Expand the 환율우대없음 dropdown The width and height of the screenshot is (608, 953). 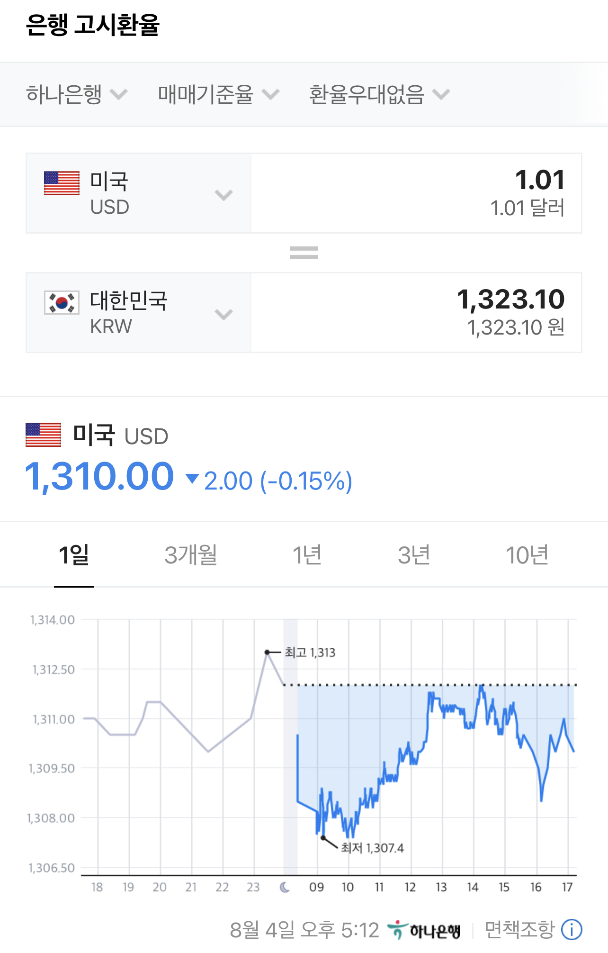tap(379, 94)
